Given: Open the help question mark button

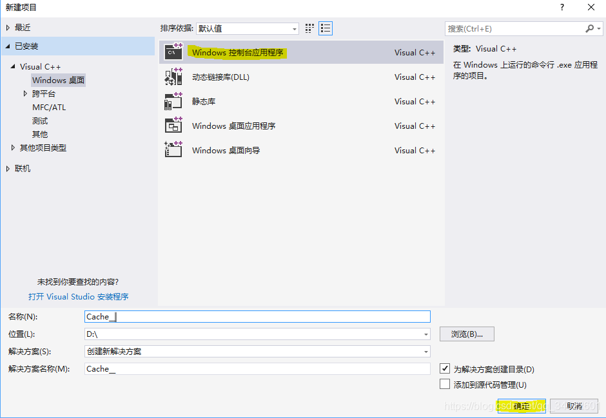Looking at the screenshot, I should 562,7.
